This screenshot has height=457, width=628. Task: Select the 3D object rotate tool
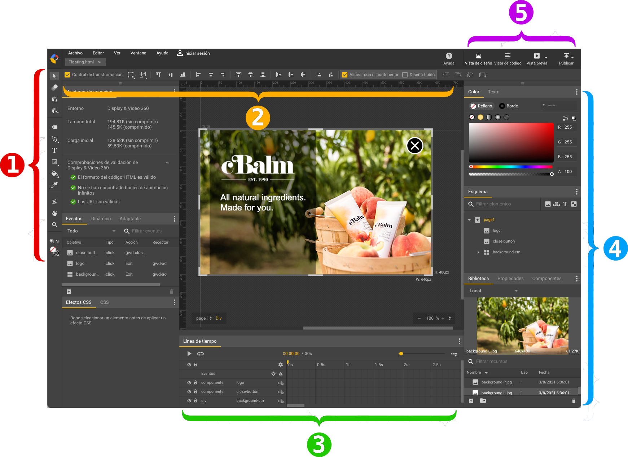click(x=54, y=99)
